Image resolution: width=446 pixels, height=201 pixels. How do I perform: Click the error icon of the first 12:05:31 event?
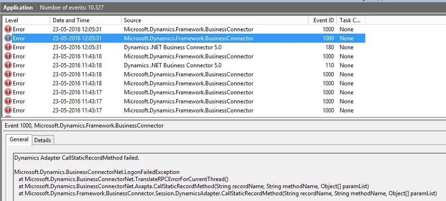8,29
